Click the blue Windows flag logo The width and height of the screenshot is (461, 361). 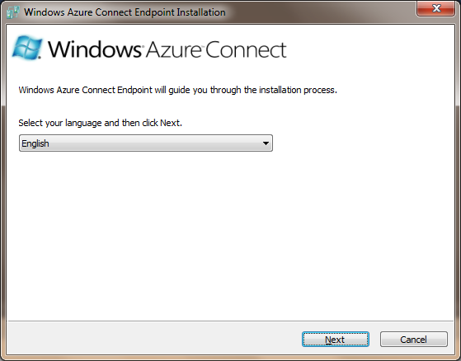pos(27,48)
